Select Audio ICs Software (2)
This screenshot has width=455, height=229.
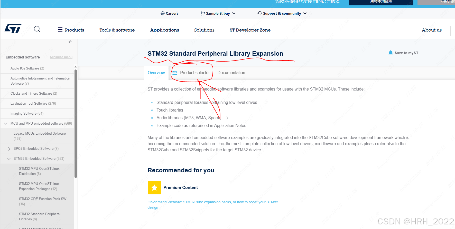point(27,68)
